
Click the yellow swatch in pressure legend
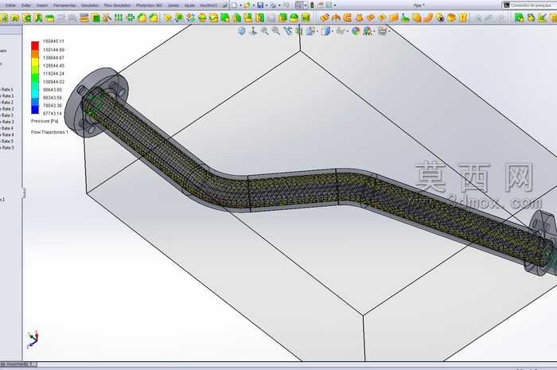tap(35, 62)
